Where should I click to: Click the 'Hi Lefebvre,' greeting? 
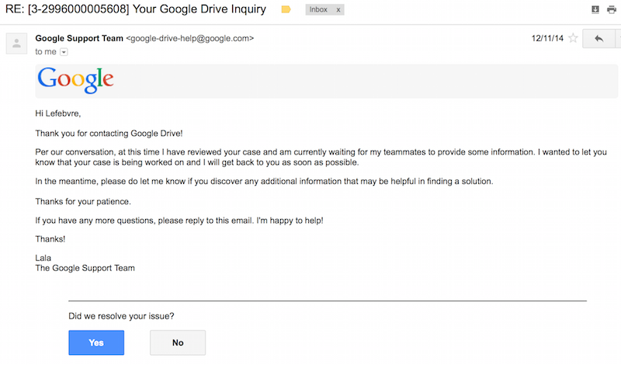[x=57, y=113]
